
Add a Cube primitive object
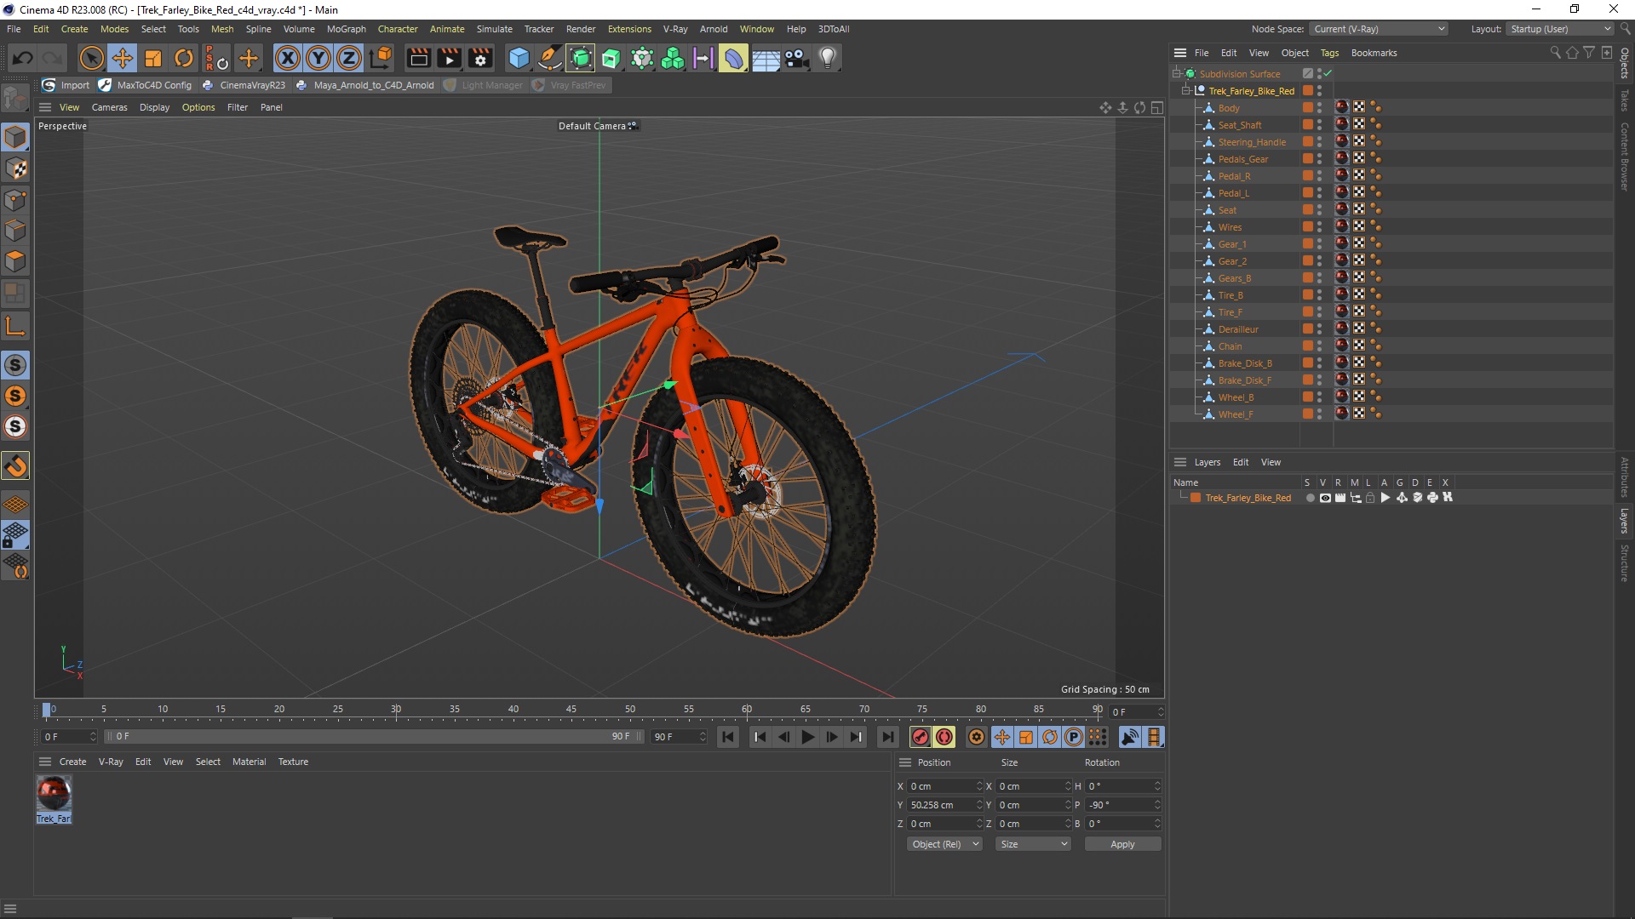click(x=518, y=59)
